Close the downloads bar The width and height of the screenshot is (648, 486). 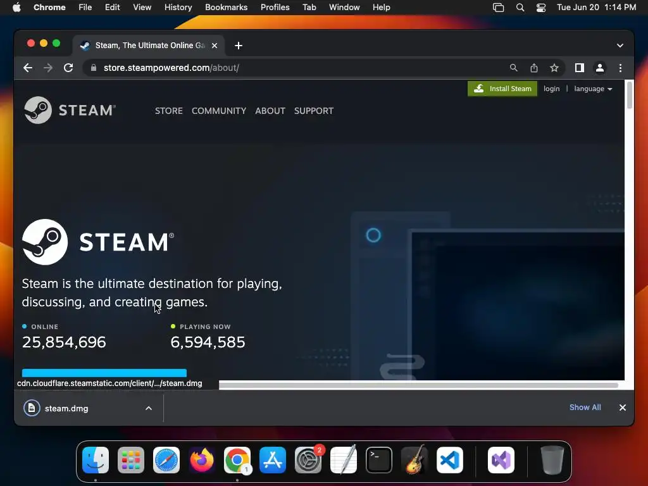[623, 408]
